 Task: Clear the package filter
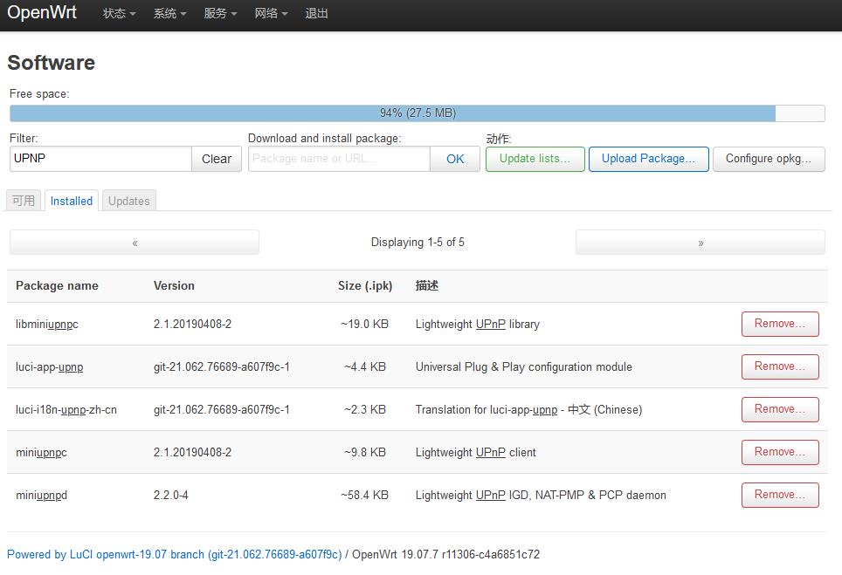217,159
